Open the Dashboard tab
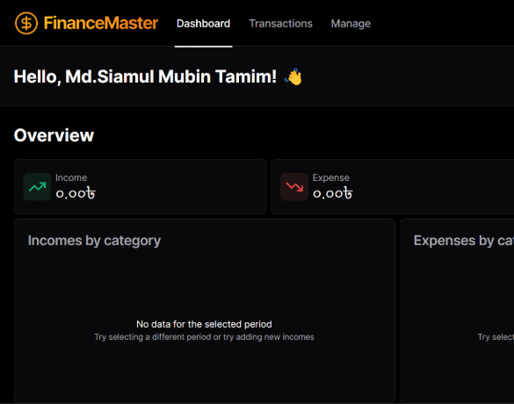Image resolution: width=514 pixels, height=404 pixels. tap(203, 24)
